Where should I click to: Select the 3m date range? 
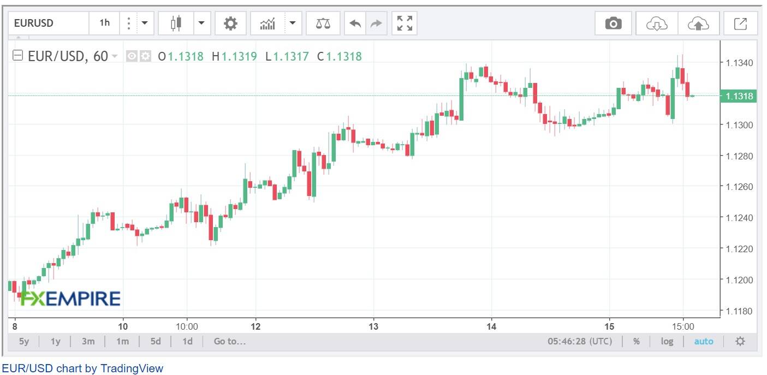point(88,341)
